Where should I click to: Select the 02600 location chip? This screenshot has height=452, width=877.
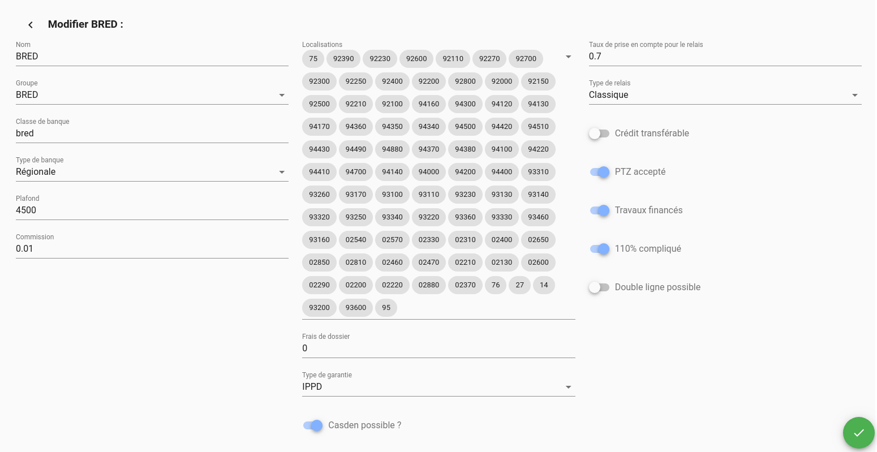point(539,262)
